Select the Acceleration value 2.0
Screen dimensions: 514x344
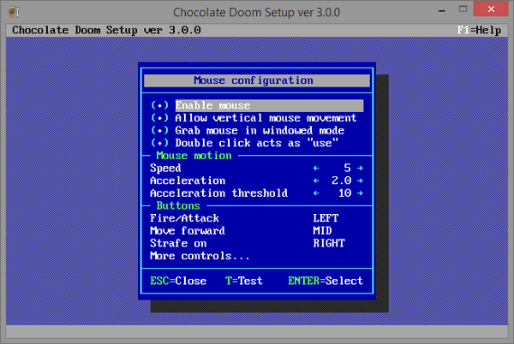click(341, 181)
